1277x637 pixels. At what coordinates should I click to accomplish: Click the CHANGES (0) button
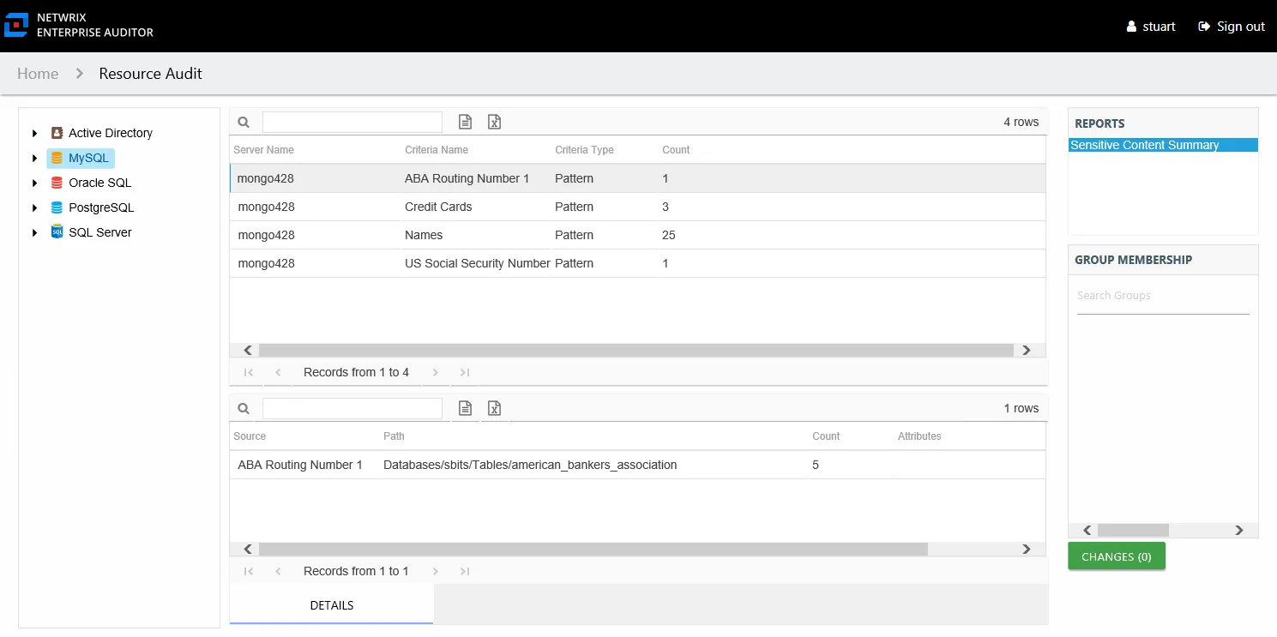click(1117, 556)
